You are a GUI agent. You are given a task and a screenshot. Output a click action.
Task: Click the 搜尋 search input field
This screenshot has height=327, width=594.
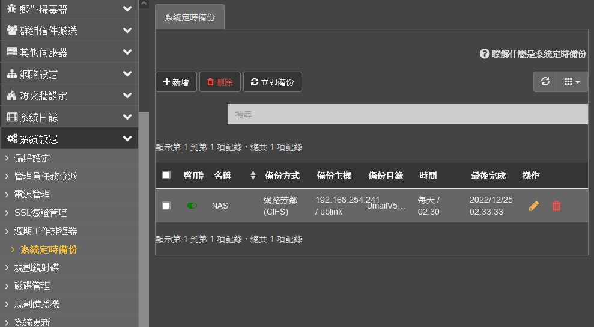(x=407, y=114)
